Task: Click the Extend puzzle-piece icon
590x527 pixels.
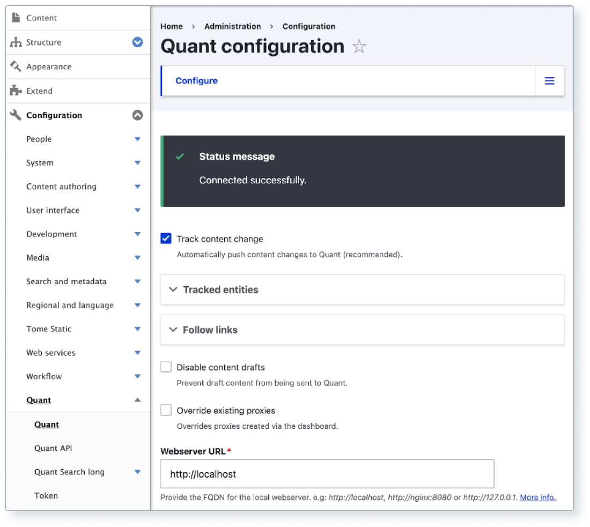Action: click(x=15, y=91)
